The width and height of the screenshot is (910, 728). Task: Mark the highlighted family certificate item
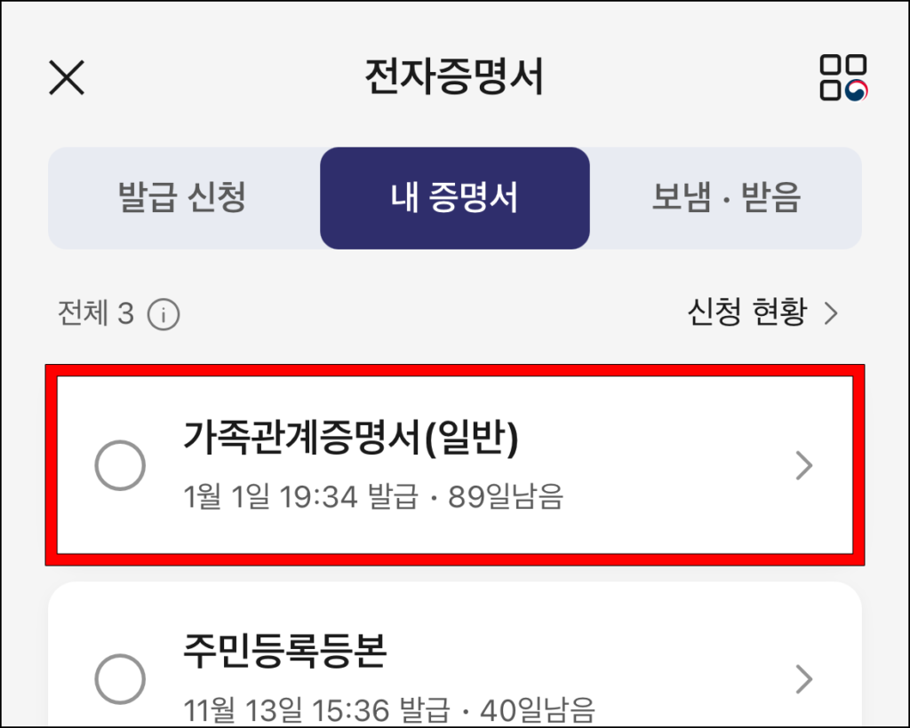[120, 465]
